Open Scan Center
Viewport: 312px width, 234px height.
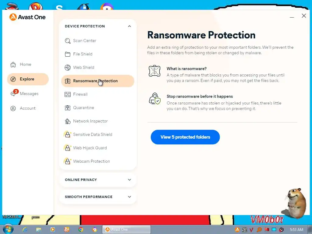[98, 41]
